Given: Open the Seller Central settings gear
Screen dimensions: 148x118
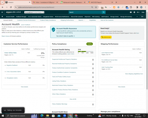Looking at the screenshot, I should tap(134, 12).
